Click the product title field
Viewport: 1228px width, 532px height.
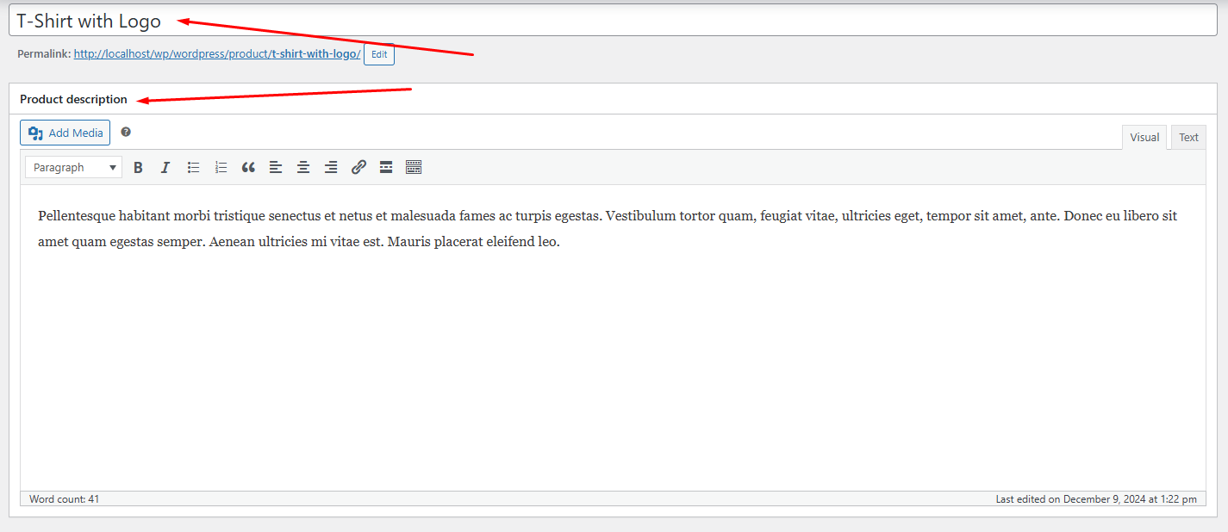coord(603,22)
